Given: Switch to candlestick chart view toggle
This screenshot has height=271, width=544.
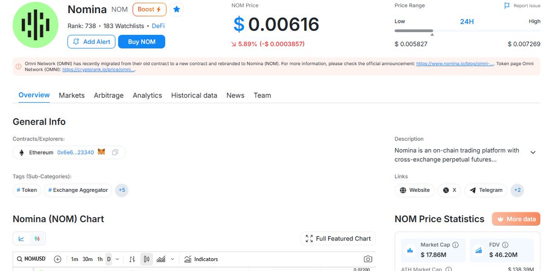Looking at the screenshot, I should pos(37,238).
